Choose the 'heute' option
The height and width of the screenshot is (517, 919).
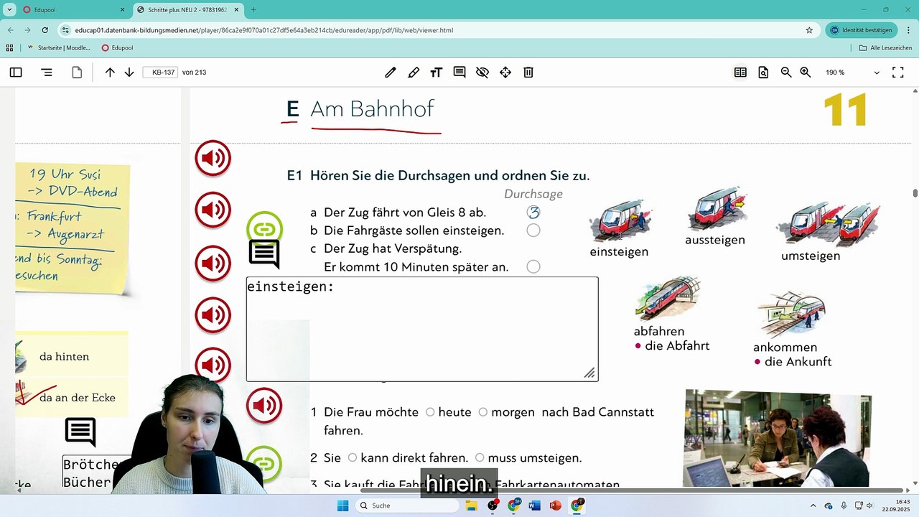(x=430, y=412)
